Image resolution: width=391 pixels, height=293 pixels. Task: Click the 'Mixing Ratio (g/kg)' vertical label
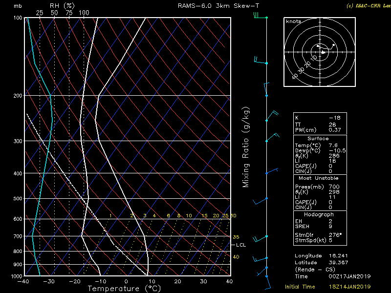(246, 147)
